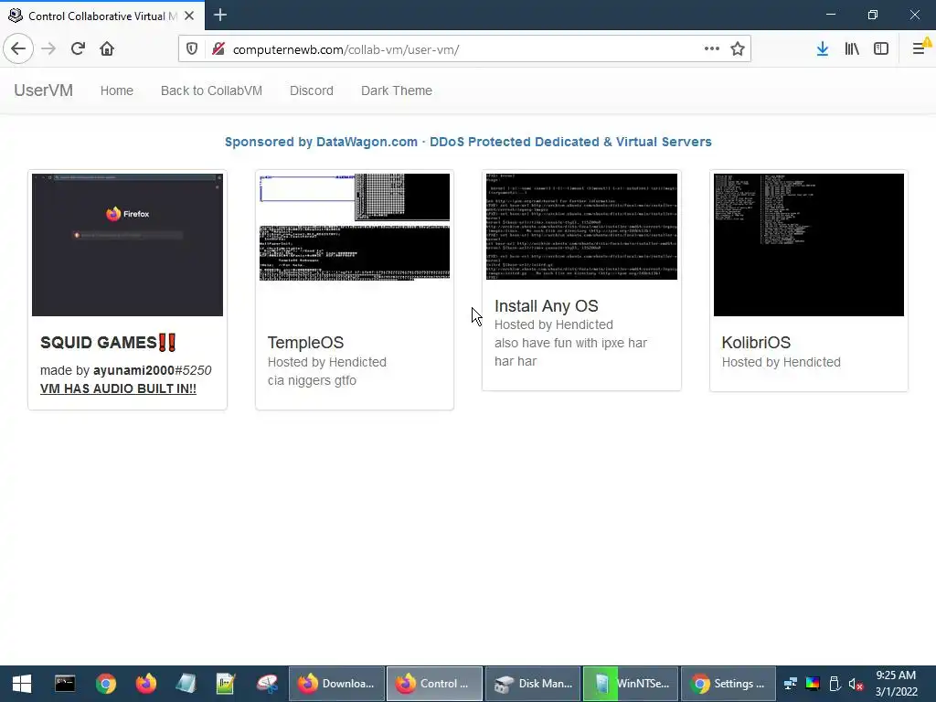Click the KolibriOS title text
Screen dimensions: 936x702
(756, 342)
